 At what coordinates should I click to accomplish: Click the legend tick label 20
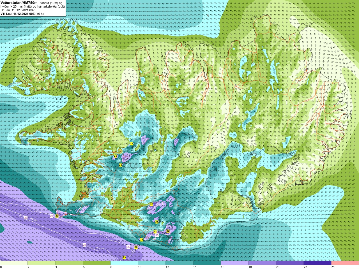click(x=278, y=267)
